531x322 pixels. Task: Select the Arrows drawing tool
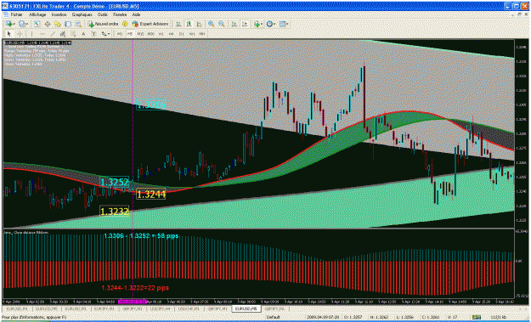(x=105, y=33)
